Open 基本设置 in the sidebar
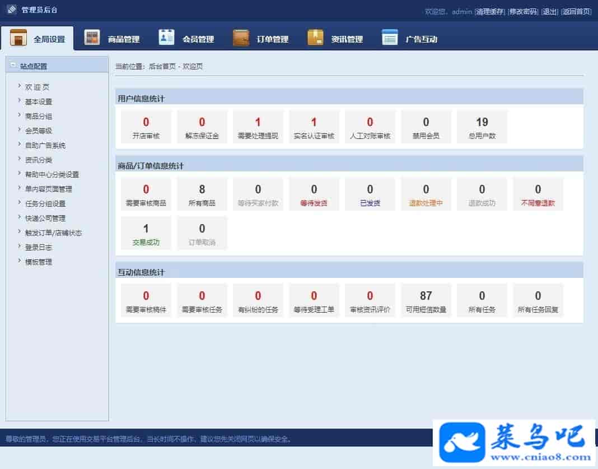The width and height of the screenshot is (598, 469). (39, 101)
